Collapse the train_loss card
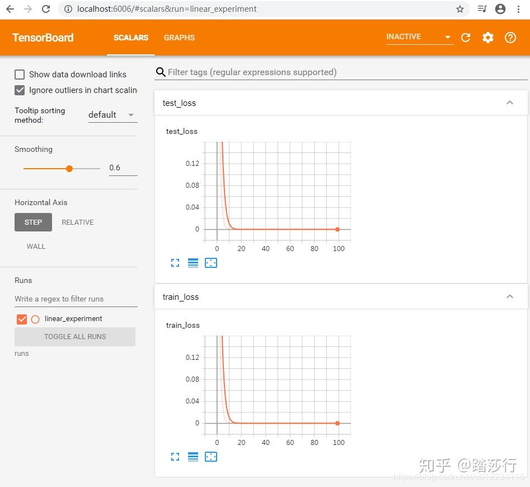 click(509, 296)
